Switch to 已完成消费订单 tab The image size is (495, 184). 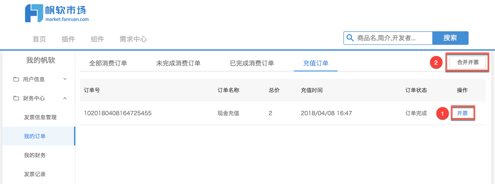click(x=252, y=63)
